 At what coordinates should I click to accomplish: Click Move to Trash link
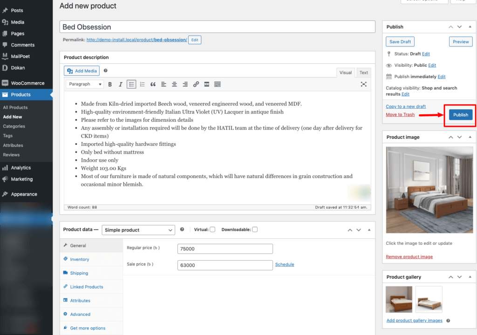(x=400, y=115)
